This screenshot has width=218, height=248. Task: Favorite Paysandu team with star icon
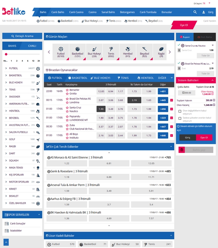point(67,116)
